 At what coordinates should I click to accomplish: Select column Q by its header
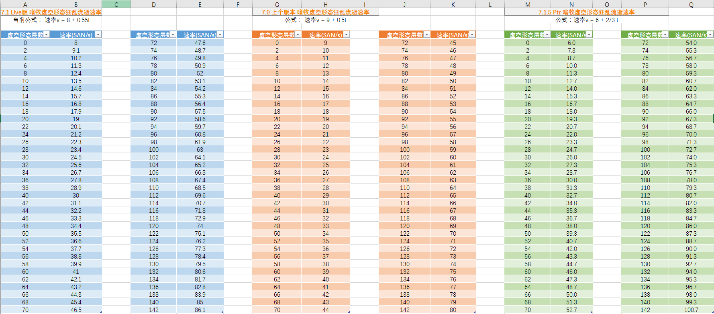click(x=691, y=4)
